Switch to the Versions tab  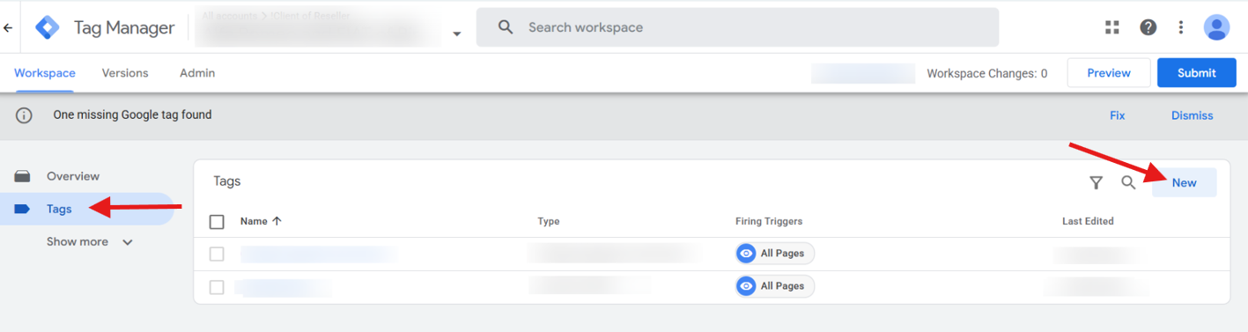[x=125, y=73]
